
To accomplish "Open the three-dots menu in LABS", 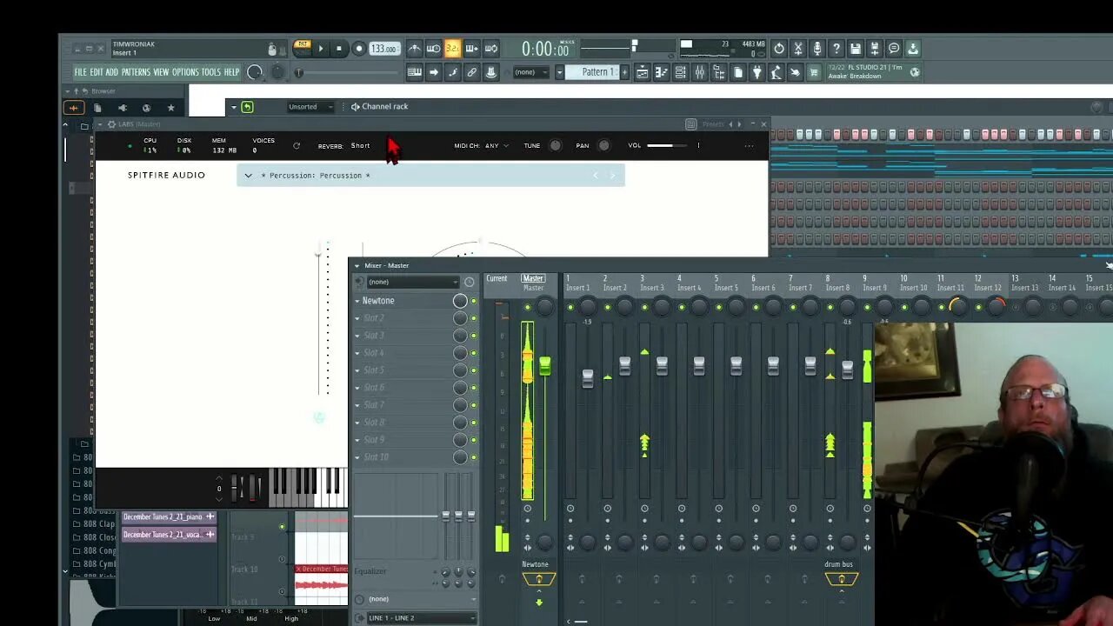I will pos(749,146).
